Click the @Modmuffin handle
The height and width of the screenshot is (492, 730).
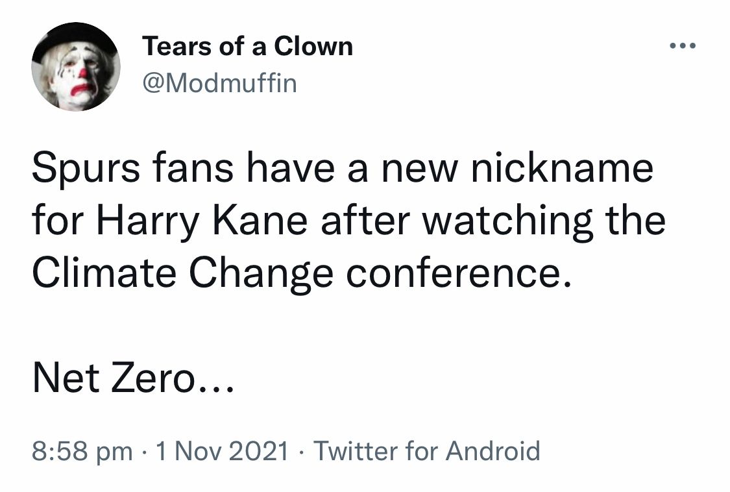pos(219,82)
